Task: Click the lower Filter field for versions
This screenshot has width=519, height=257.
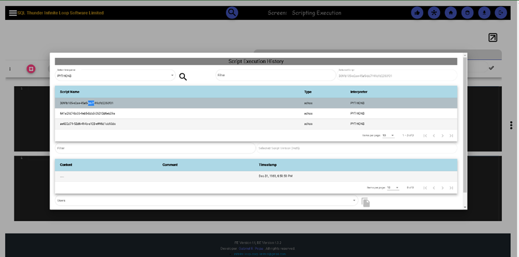Action: tap(155, 148)
